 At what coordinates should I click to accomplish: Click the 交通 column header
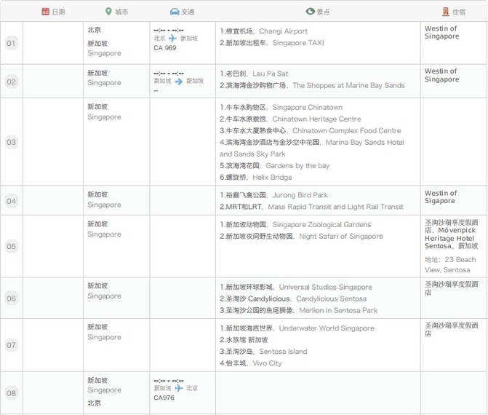(188, 12)
